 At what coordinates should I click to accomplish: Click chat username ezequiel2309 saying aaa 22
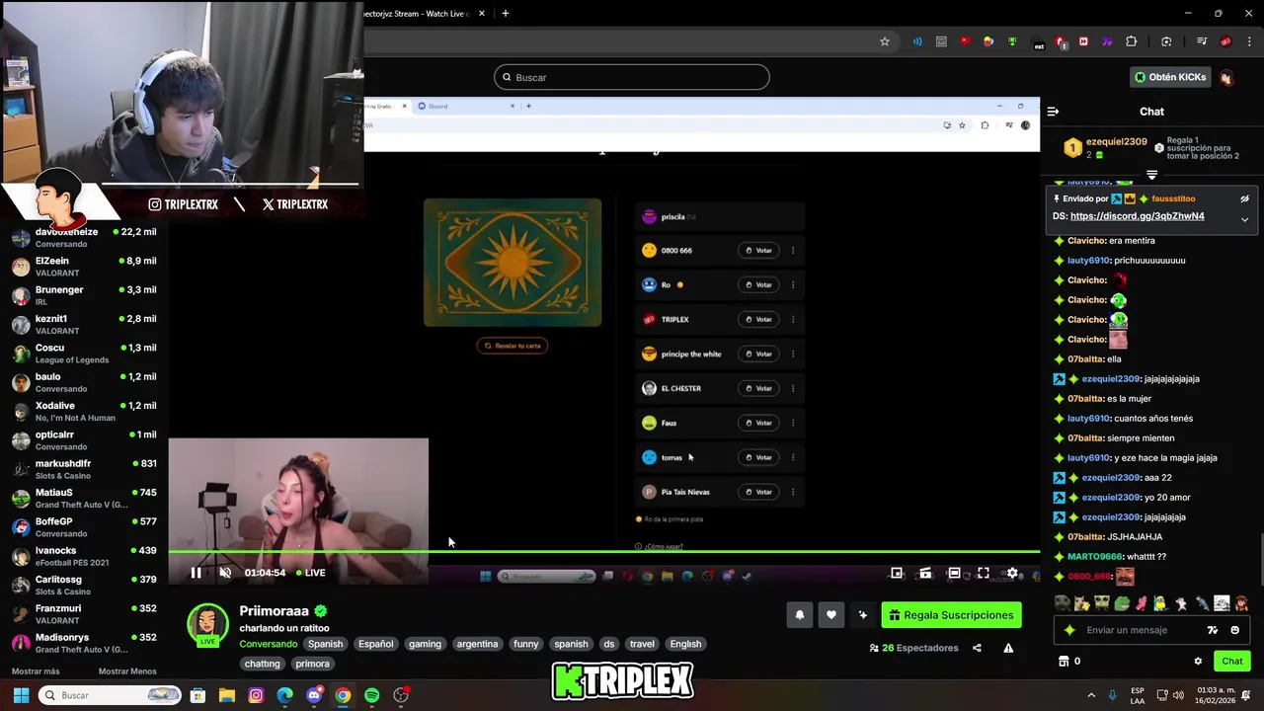[x=1111, y=478]
